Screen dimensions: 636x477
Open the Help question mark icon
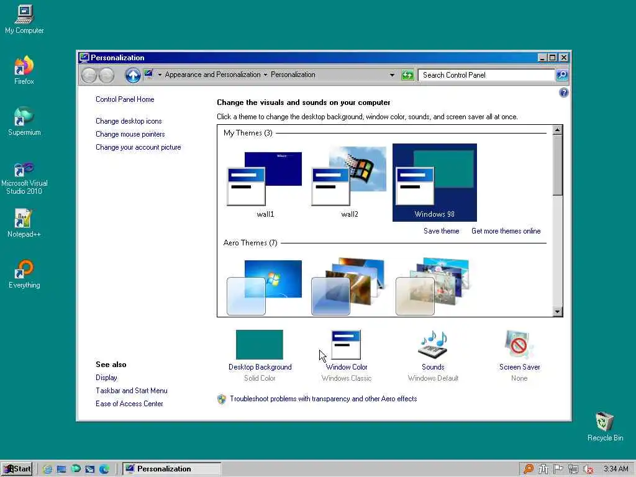point(563,93)
